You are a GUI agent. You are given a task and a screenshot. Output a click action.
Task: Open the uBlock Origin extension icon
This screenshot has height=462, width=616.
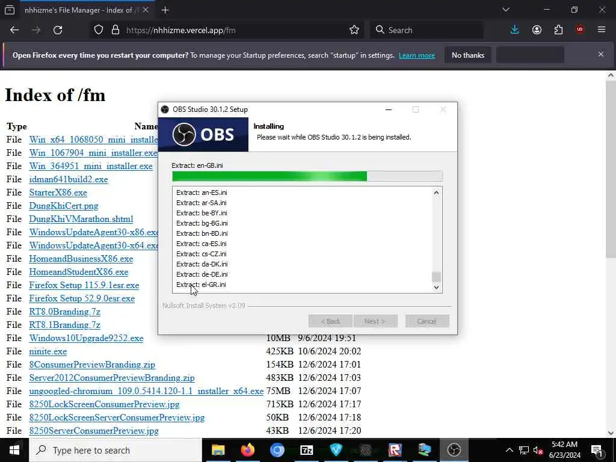pyautogui.click(x=580, y=30)
